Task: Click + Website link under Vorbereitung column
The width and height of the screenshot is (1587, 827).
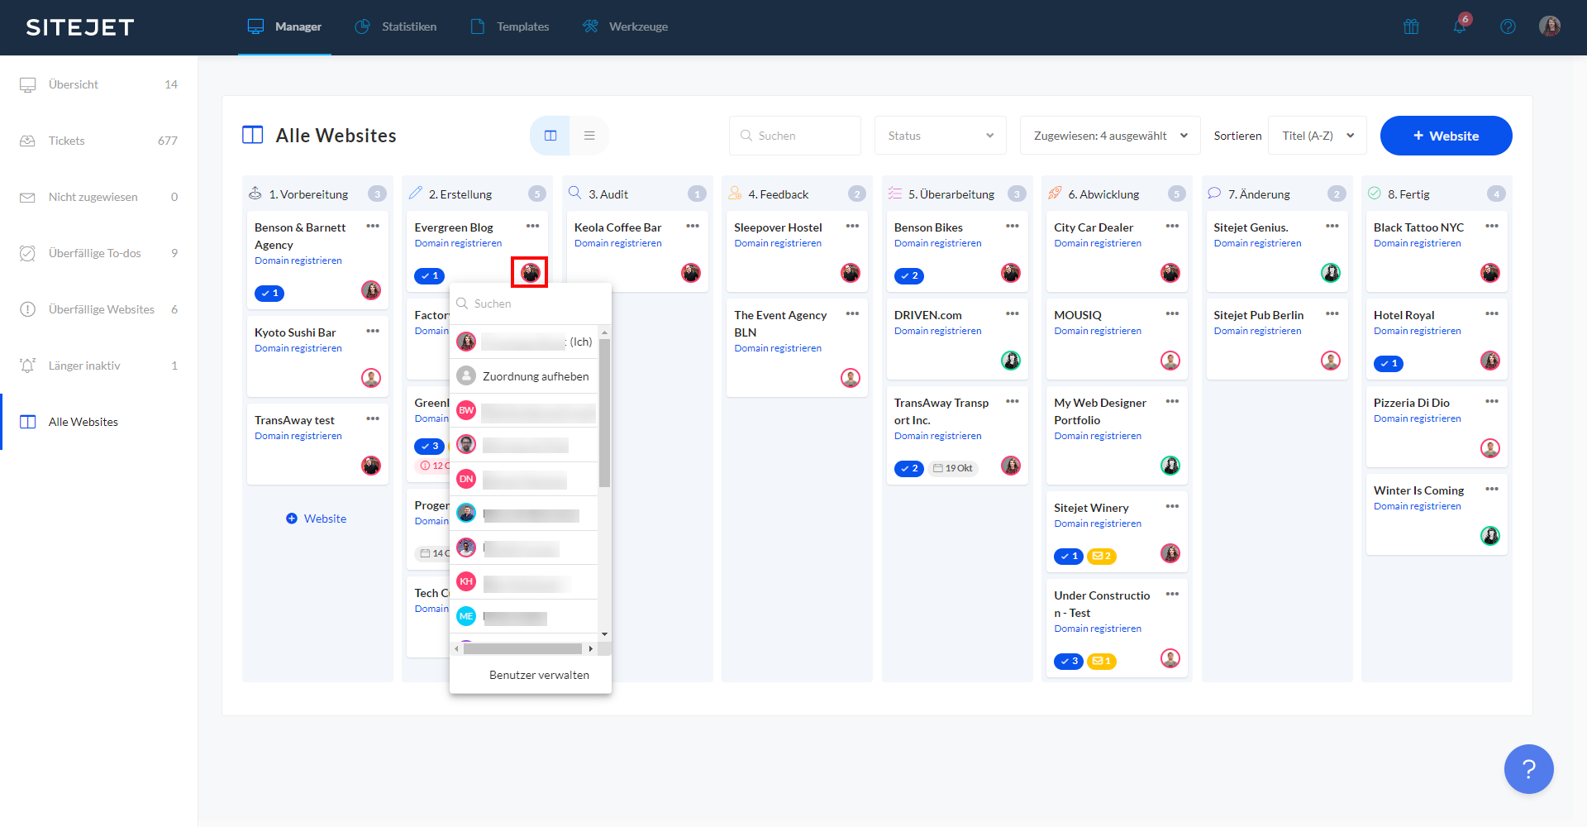Action: coord(317,519)
